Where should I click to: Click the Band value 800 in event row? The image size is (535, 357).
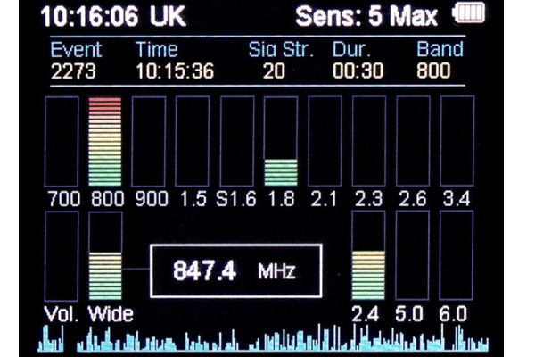pos(433,71)
